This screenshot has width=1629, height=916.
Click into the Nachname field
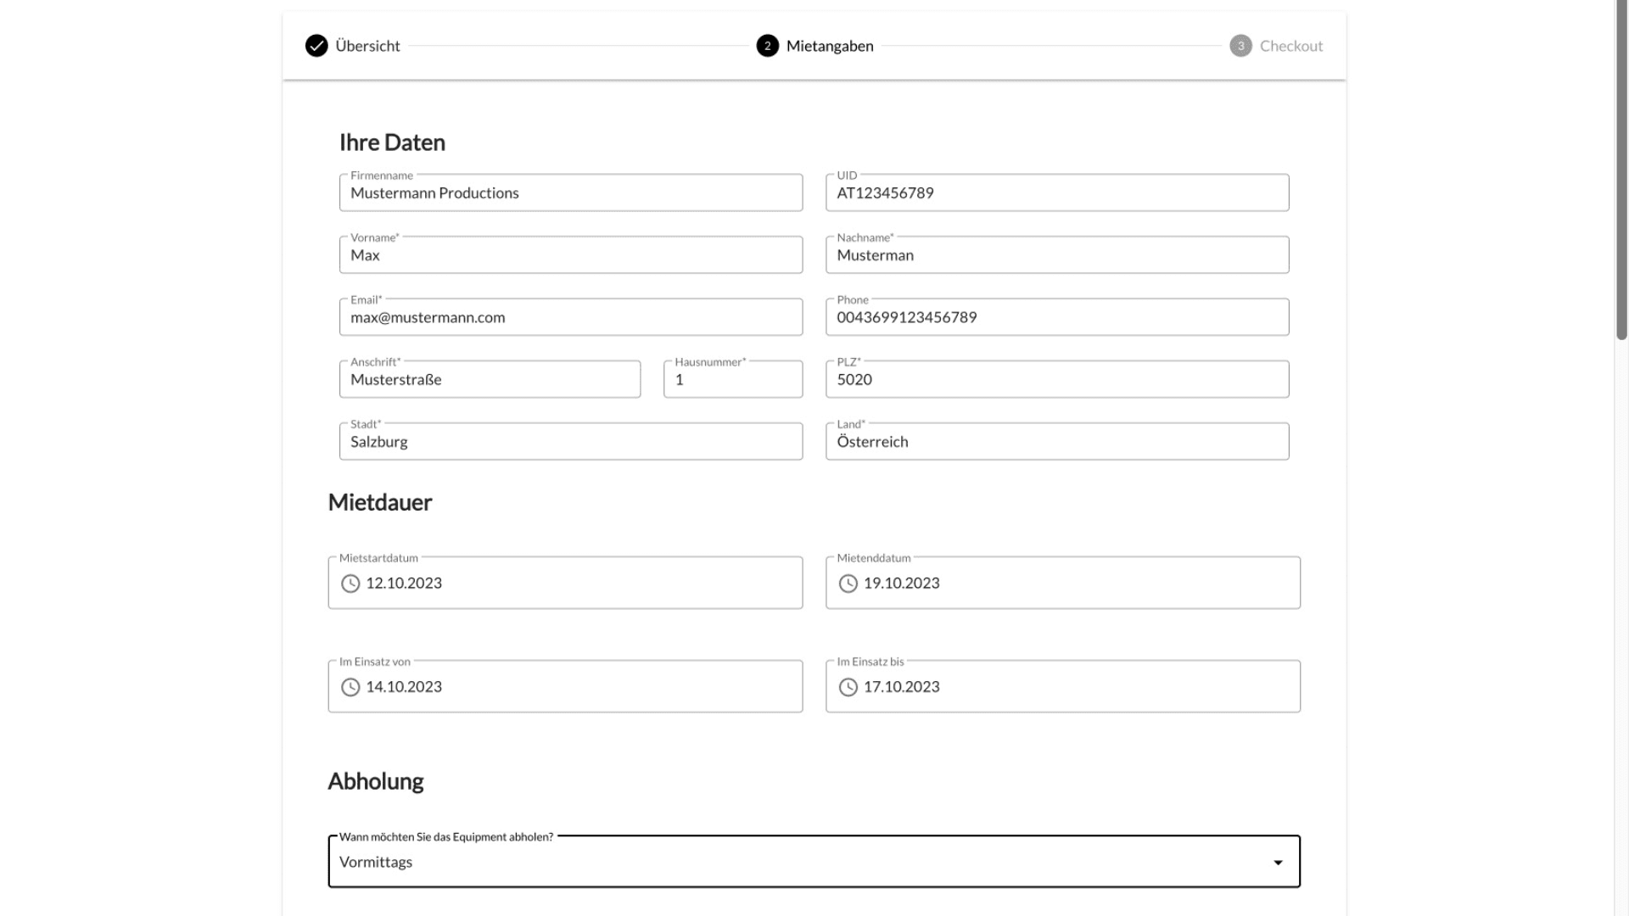tap(1056, 255)
